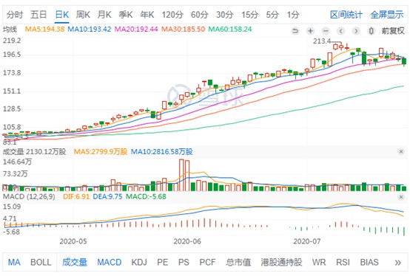The image size is (410, 276).
Task: Move chart left with back arrow
Action: tap(340, 31)
